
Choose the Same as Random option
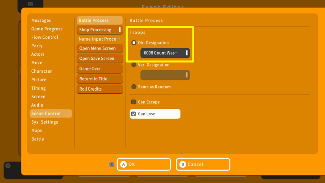(134, 87)
